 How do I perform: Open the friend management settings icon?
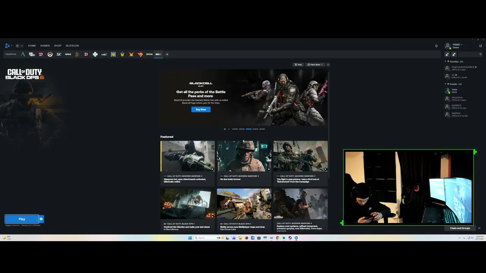point(454,55)
